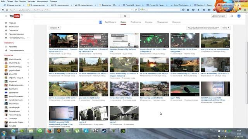
Task: Open the Favorites playlist in sidebar
Action: (13, 47)
